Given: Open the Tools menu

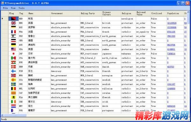Looking at the screenshot, I should click(x=21, y=8).
